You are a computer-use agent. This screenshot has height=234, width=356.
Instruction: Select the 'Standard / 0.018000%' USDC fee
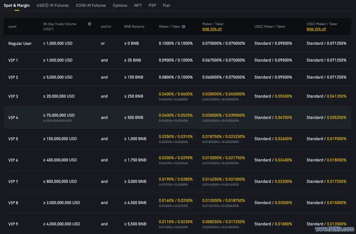(326, 160)
